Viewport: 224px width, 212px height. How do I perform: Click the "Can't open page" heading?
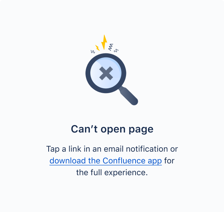click(112, 129)
